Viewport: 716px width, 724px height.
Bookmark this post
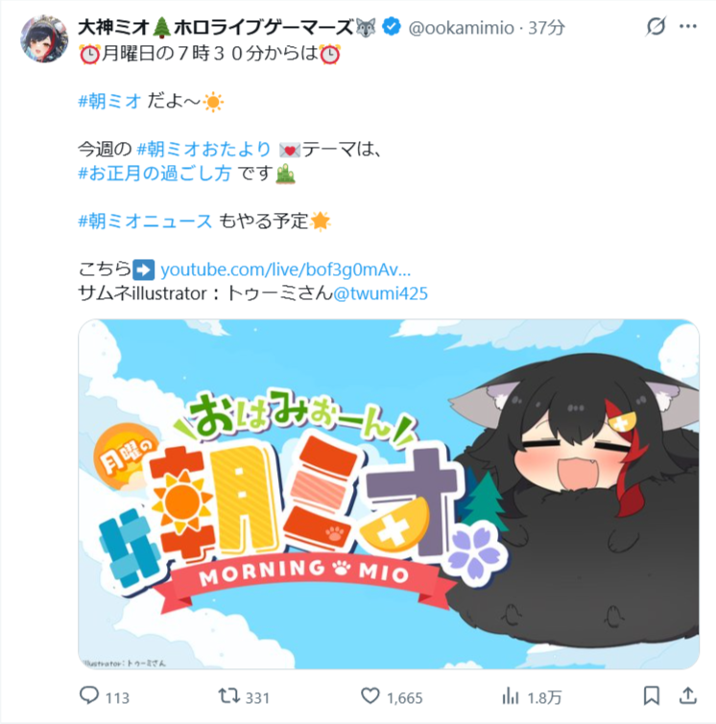click(x=652, y=695)
